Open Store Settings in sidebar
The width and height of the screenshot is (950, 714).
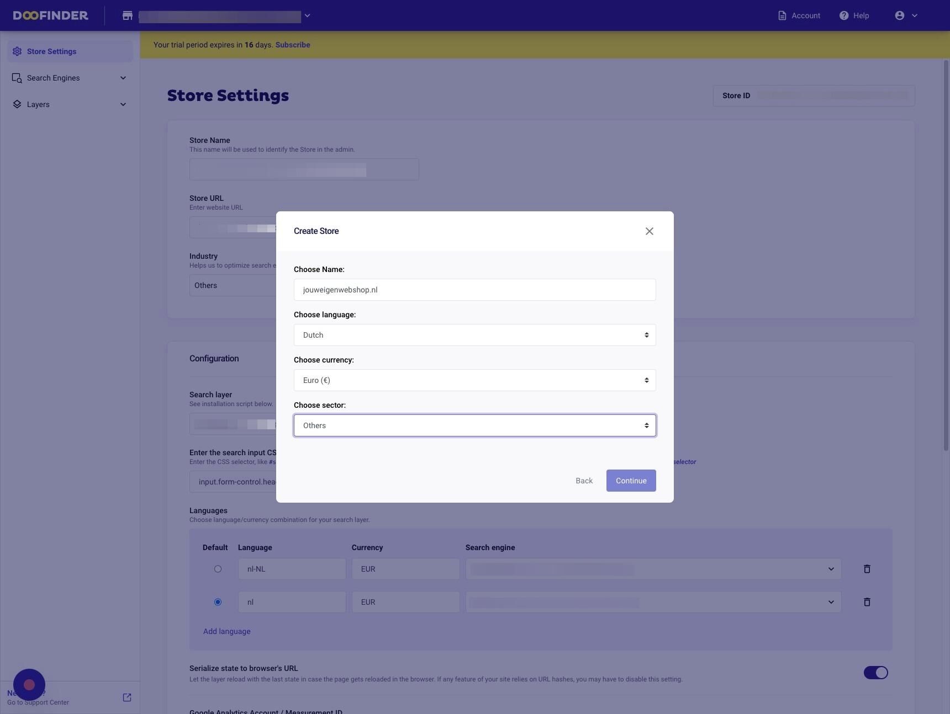tap(70, 51)
